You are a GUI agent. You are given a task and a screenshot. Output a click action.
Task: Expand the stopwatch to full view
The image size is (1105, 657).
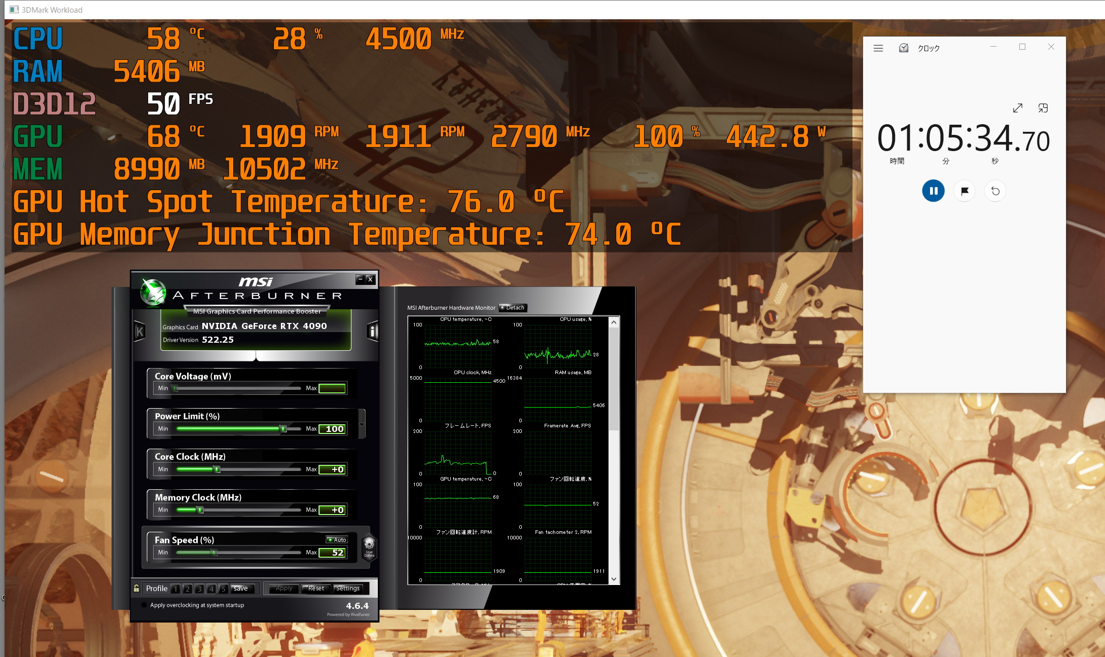1017,108
